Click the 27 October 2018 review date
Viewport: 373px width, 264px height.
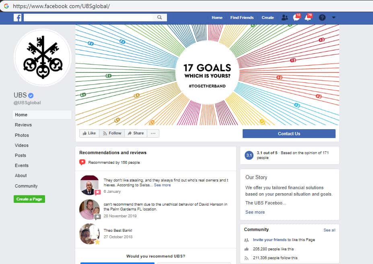click(x=118, y=237)
